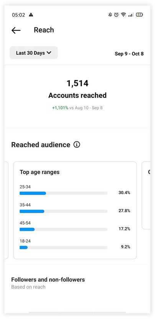
Task: Select the 25-34 age range bar
Action: pyautogui.click(x=63, y=193)
